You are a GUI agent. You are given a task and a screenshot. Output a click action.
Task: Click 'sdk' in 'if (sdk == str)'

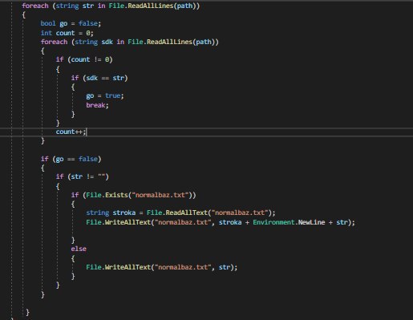pyautogui.click(x=91, y=78)
